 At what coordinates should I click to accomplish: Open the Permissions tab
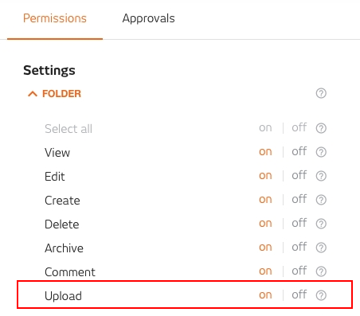pos(55,18)
